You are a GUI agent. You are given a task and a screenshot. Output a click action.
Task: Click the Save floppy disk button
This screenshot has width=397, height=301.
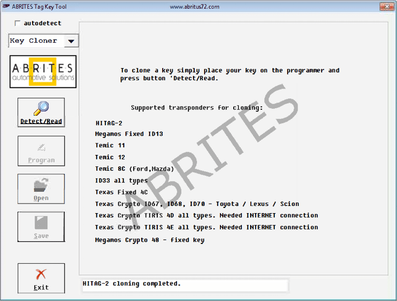pyautogui.click(x=41, y=227)
